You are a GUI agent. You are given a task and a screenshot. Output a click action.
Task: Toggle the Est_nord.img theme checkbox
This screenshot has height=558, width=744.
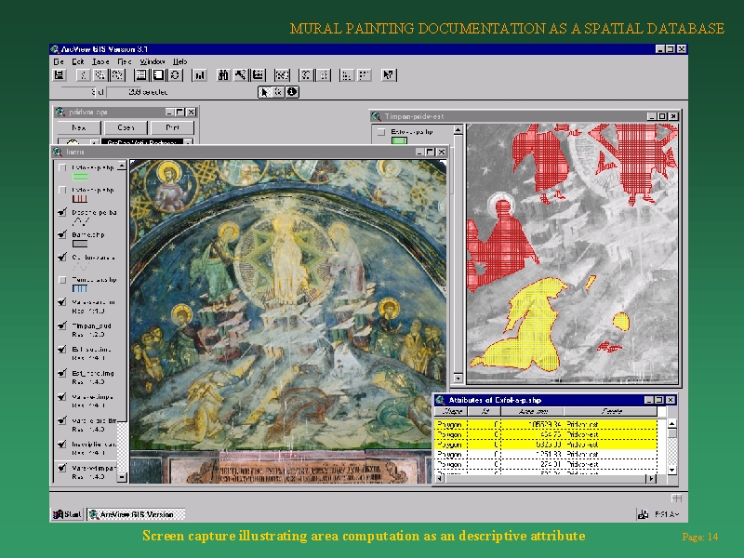pyautogui.click(x=62, y=373)
